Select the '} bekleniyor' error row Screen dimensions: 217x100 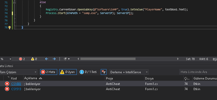click(109, 89)
